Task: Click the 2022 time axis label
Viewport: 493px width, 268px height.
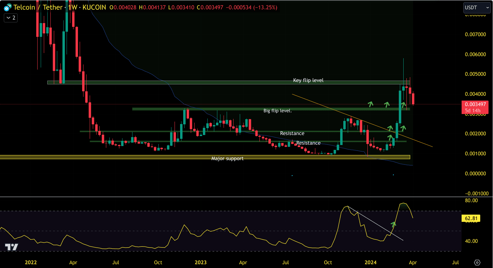Action: point(31,262)
